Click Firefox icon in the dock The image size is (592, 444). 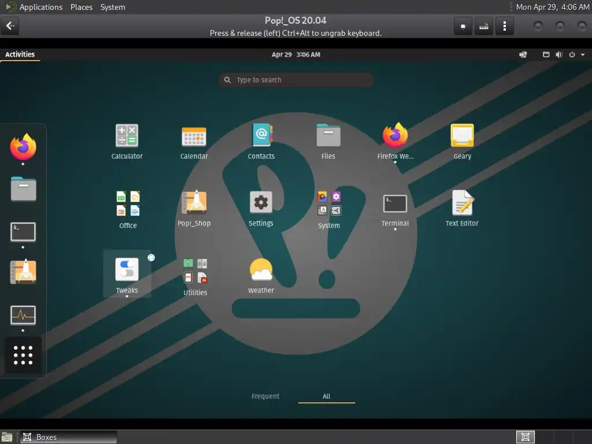(x=23, y=147)
